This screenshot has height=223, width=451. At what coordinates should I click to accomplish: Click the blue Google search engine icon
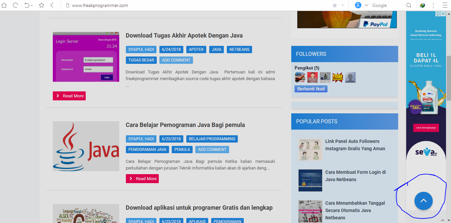point(358,5)
